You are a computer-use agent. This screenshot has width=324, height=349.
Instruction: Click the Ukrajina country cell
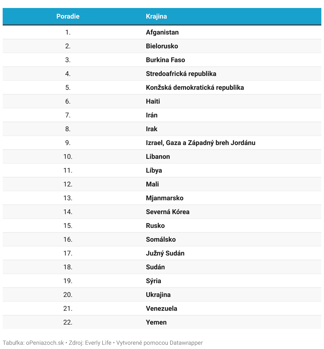[158, 295]
